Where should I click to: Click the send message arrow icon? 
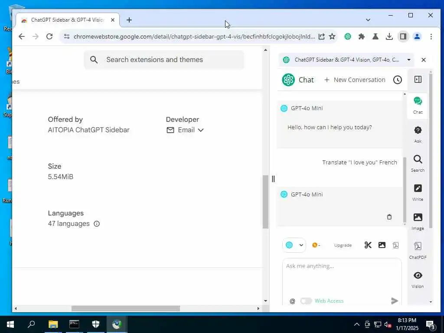coord(394,301)
